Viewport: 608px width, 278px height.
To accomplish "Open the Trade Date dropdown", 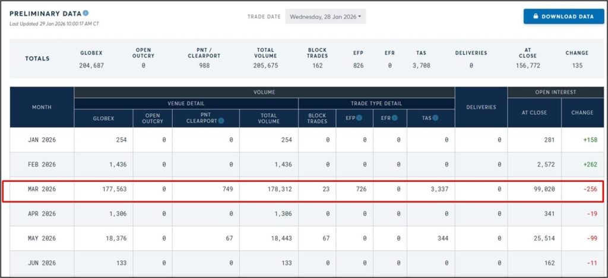I will [325, 17].
